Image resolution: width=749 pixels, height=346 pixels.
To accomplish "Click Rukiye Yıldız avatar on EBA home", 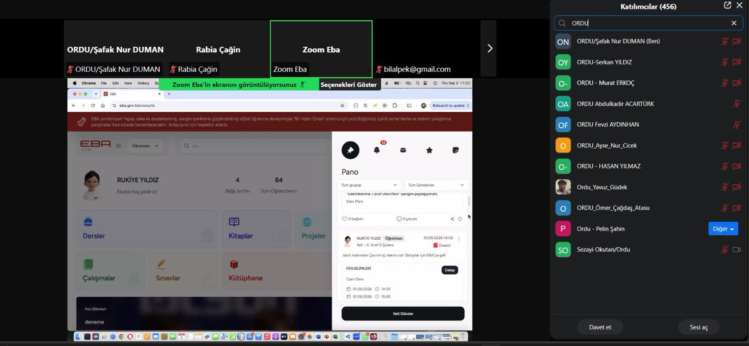I will [x=92, y=185].
